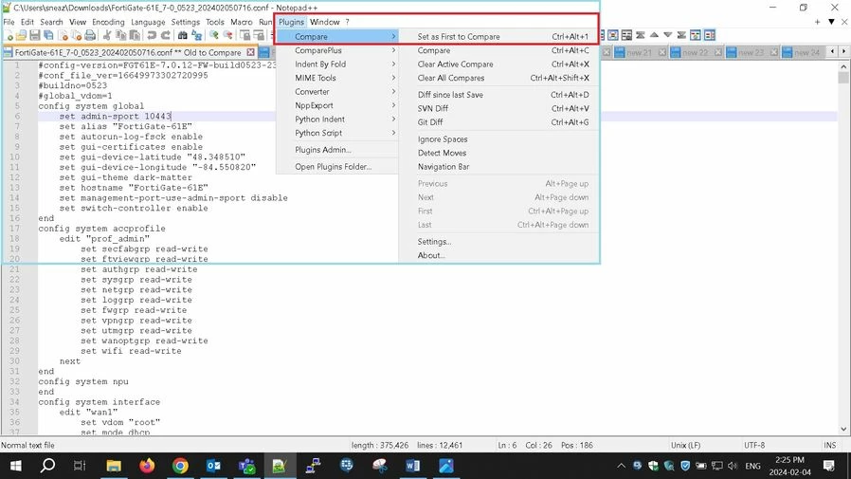The image size is (851, 479).
Task: Close the FortiGate-61E conf tab
Action: [x=250, y=52]
